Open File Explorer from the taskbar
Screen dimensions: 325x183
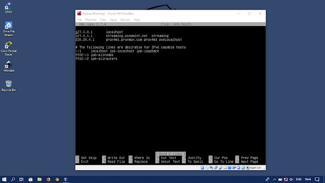pos(40,179)
